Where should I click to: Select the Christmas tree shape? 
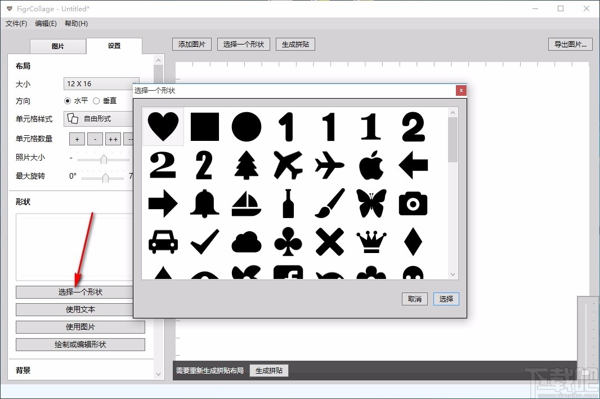coord(245,165)
